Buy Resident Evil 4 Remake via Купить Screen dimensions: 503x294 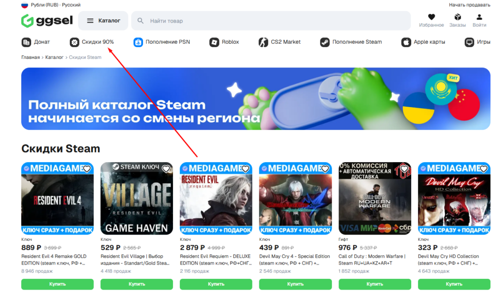57,284
